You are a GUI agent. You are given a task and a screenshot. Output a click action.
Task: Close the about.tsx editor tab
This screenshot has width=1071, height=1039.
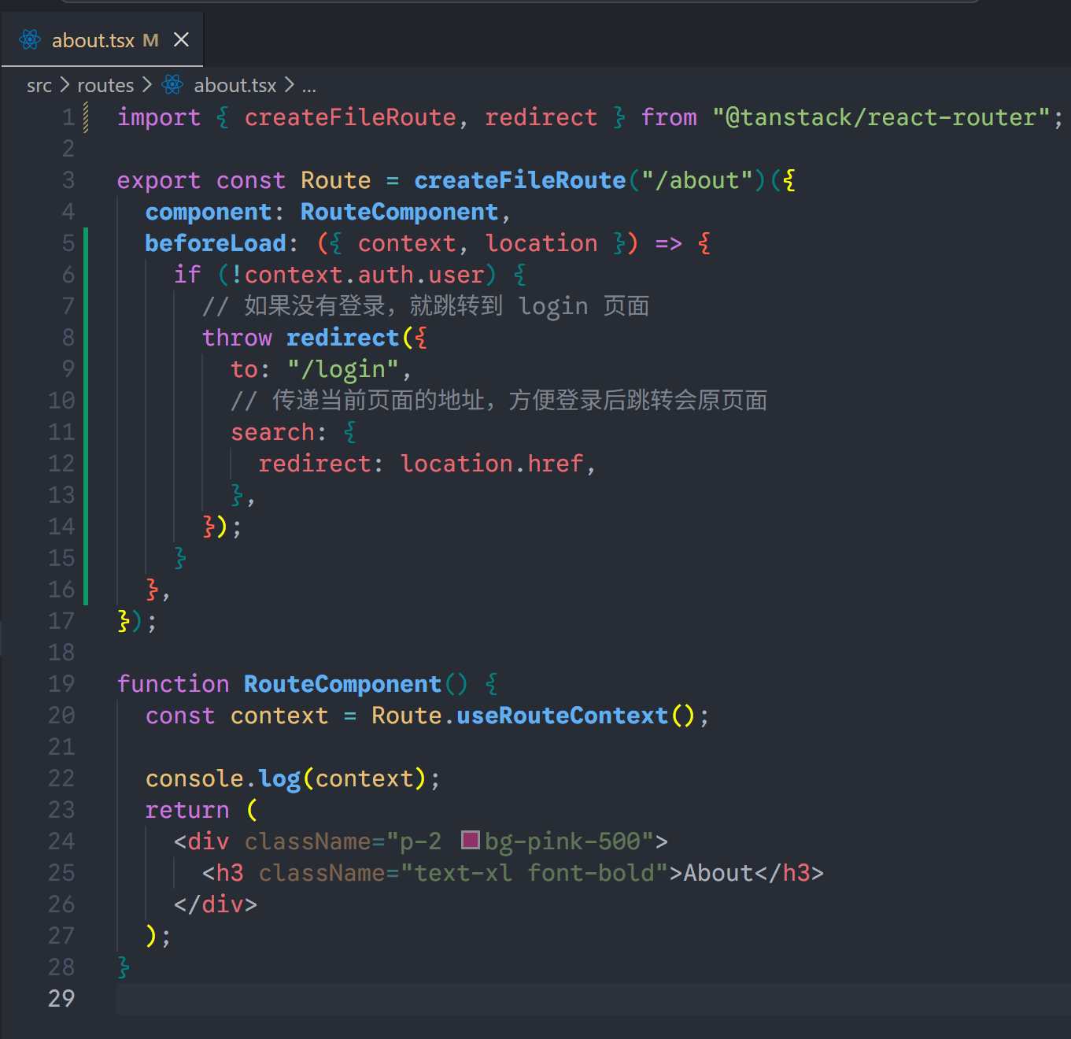[x=182, y=40]
